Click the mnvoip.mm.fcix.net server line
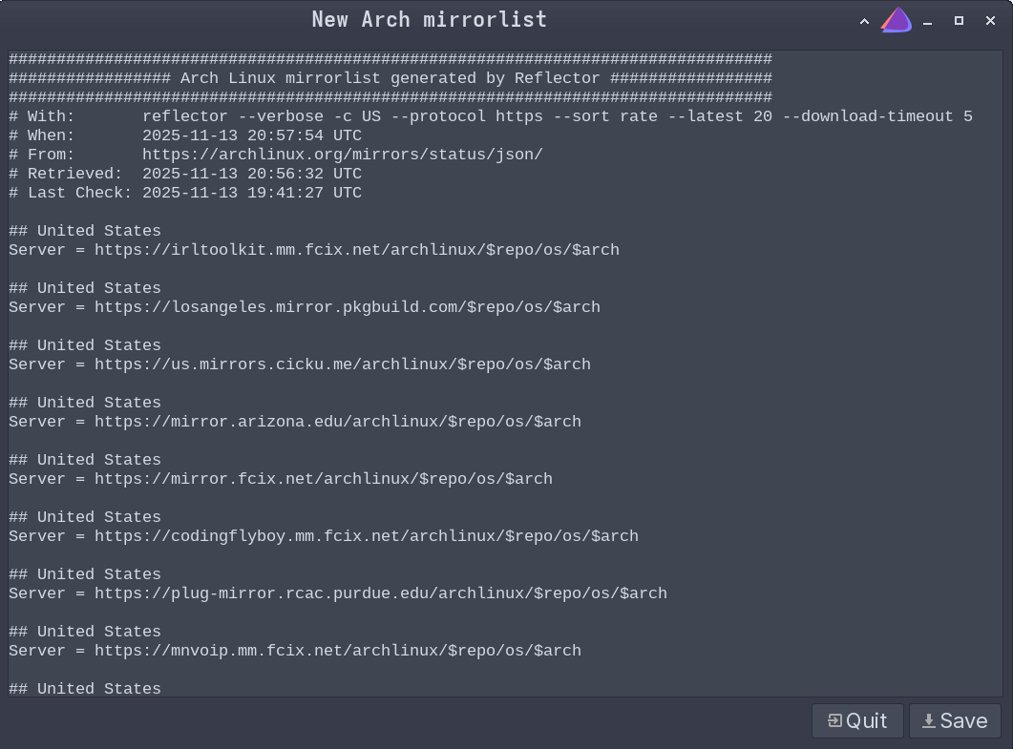Viewport: 1013px width, 749px height. (x=295, y=651)
